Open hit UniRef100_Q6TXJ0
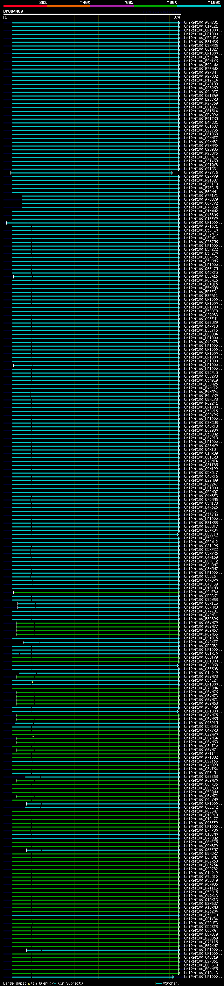Viewport: 224px width, 986px height. [x=201, y=653]
